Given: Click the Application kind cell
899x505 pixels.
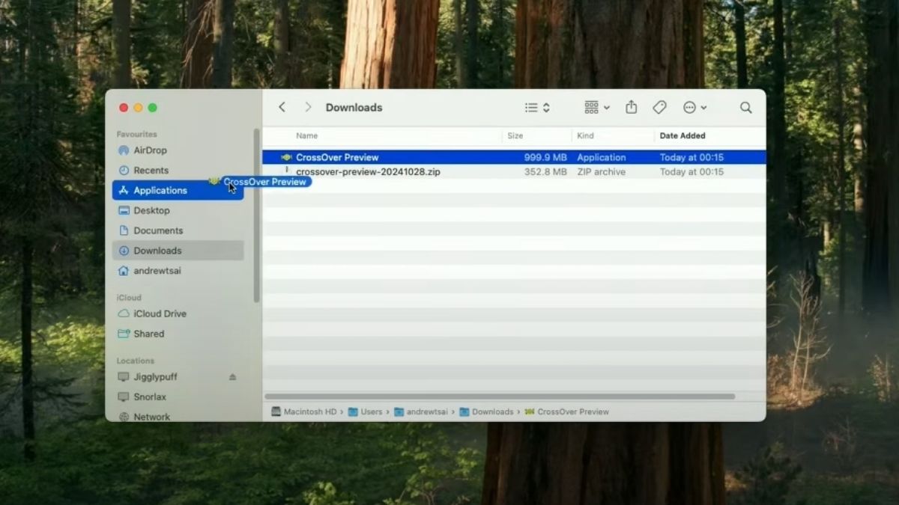Looking at the screenshot, I should [x=602, y=158].
